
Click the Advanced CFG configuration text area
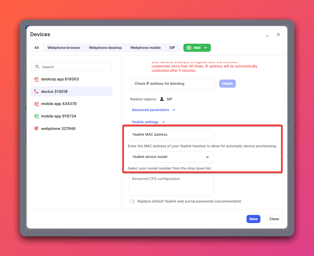(171, 185)
